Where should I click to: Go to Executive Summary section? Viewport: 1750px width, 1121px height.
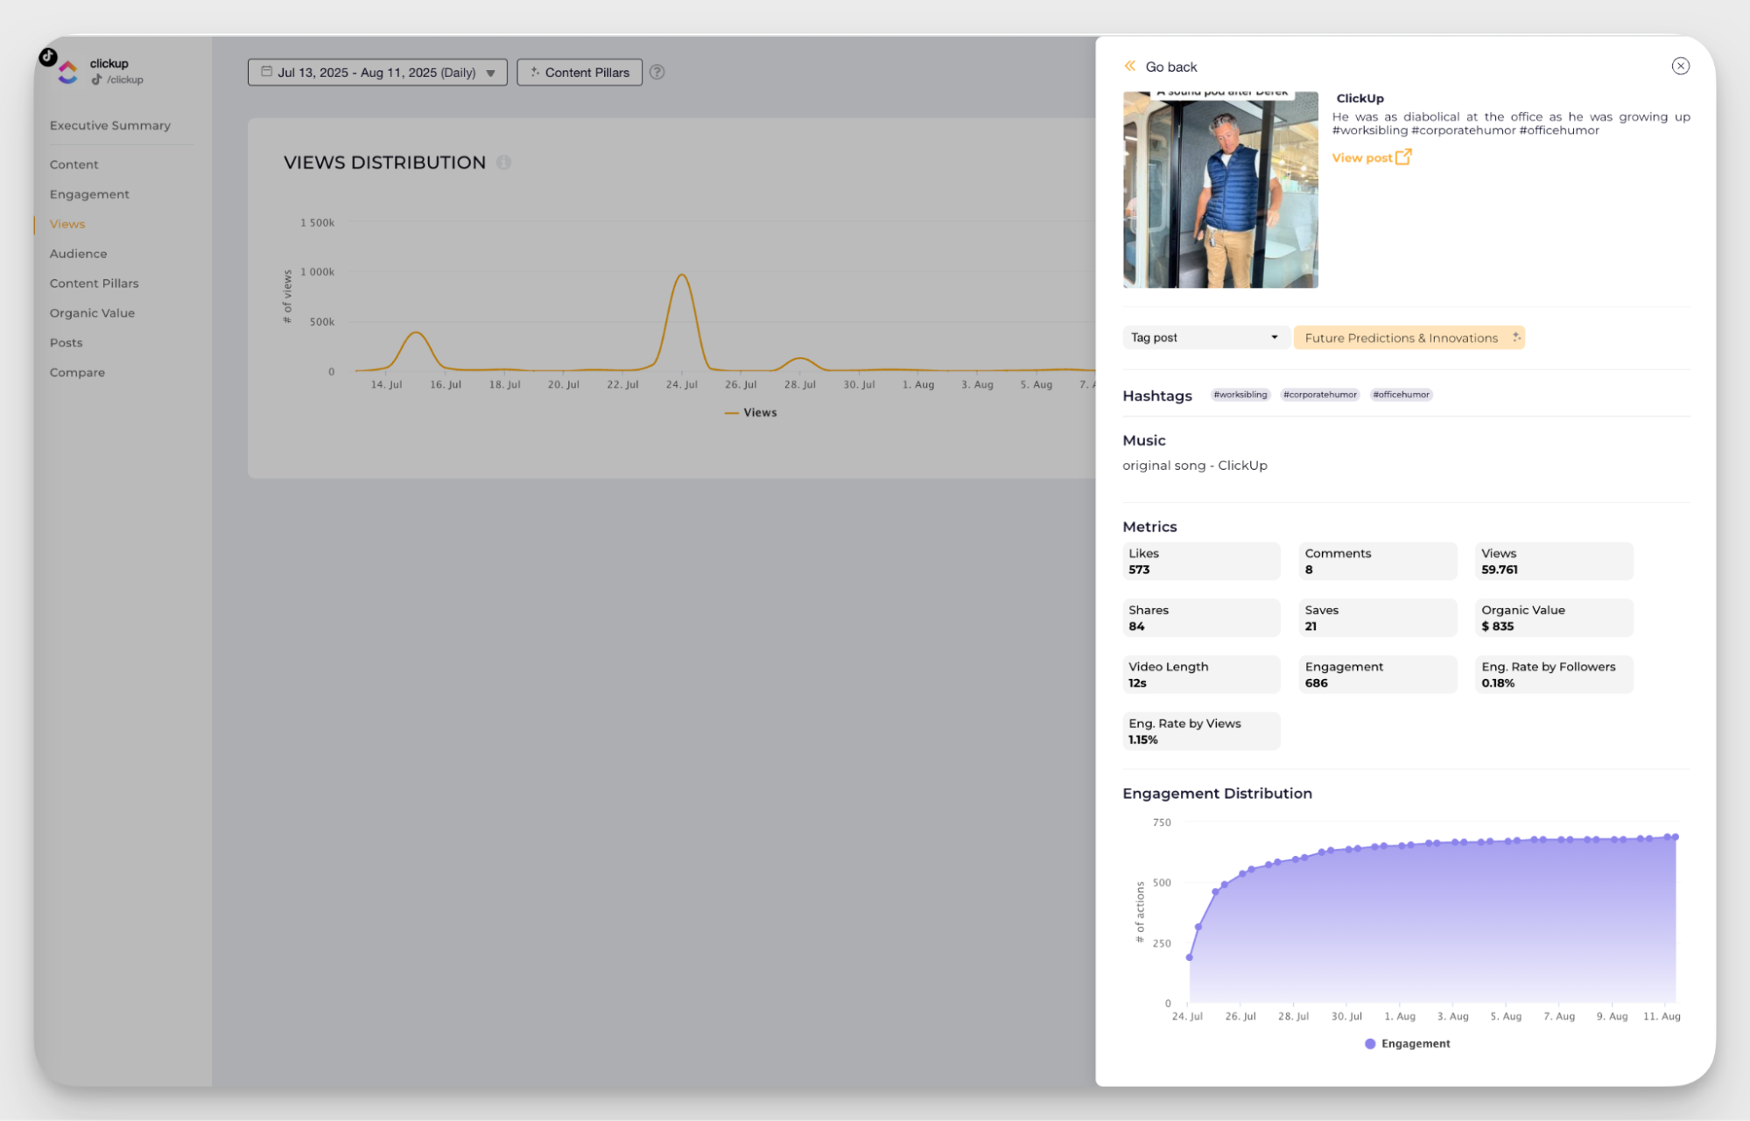coord(110,126)
